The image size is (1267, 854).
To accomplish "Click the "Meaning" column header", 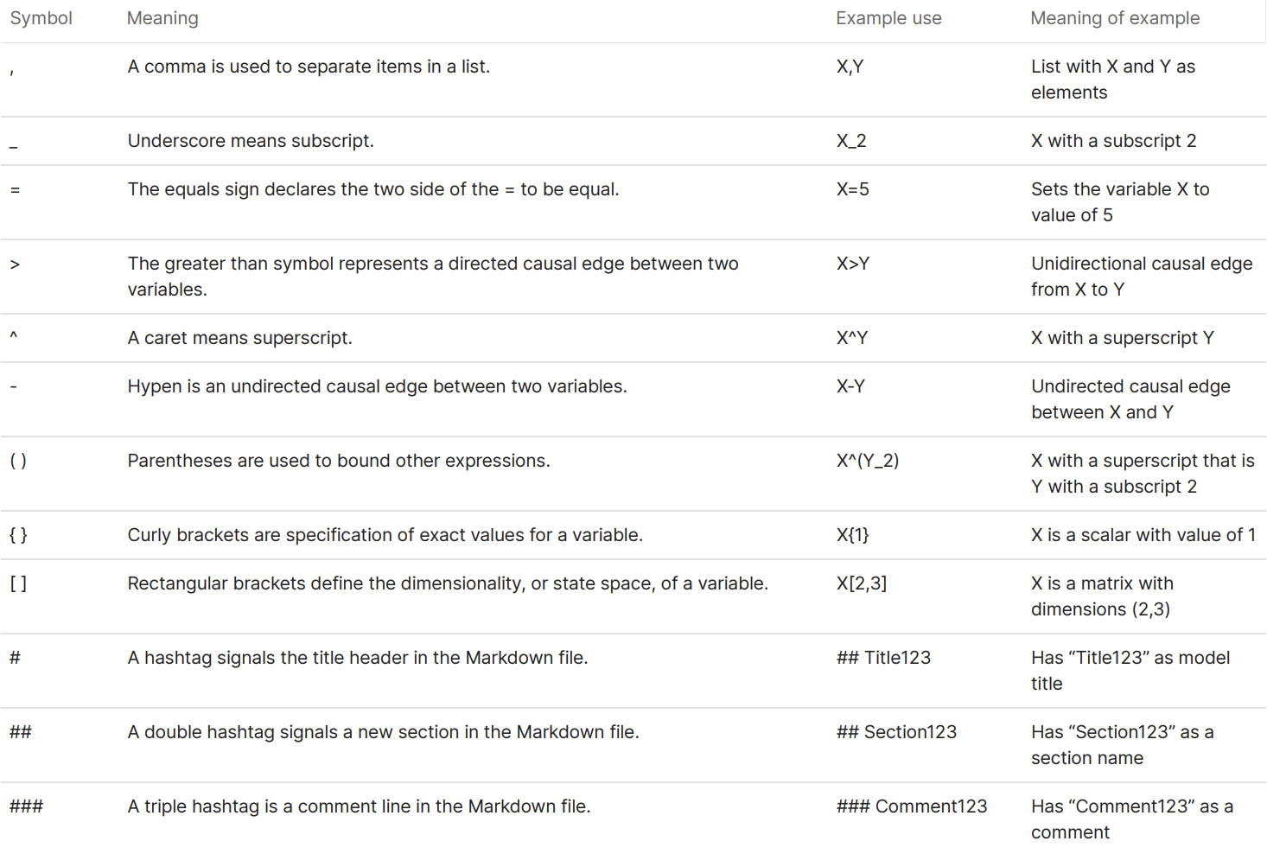I will pyautogui.click(x=162, y=18).
